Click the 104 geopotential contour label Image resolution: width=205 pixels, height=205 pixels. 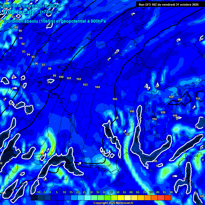tap(97, 87)
